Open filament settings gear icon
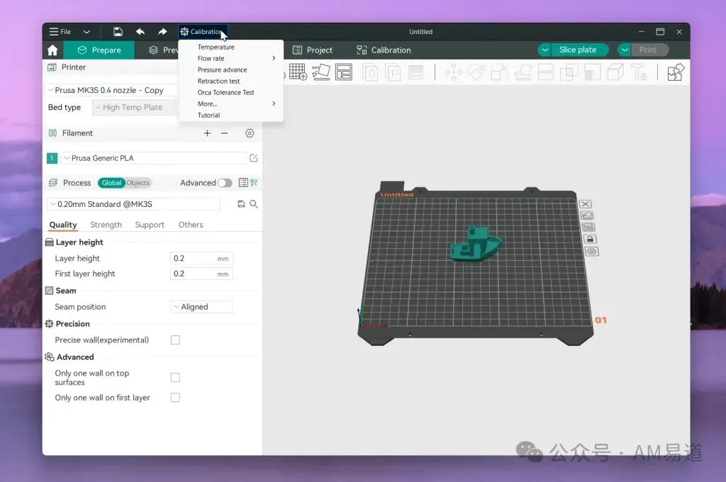The height and width of the screenshot is (482, 726). click(x=250, y=133)
